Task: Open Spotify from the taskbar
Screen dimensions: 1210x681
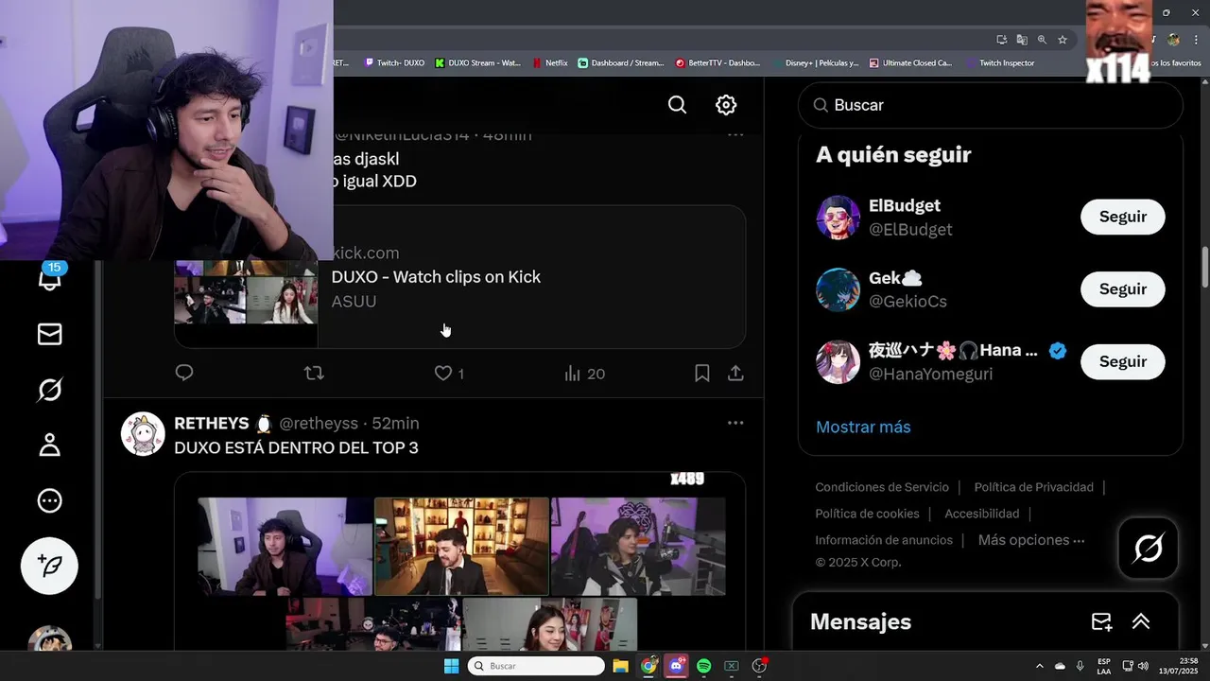Action: click(703, 666)
